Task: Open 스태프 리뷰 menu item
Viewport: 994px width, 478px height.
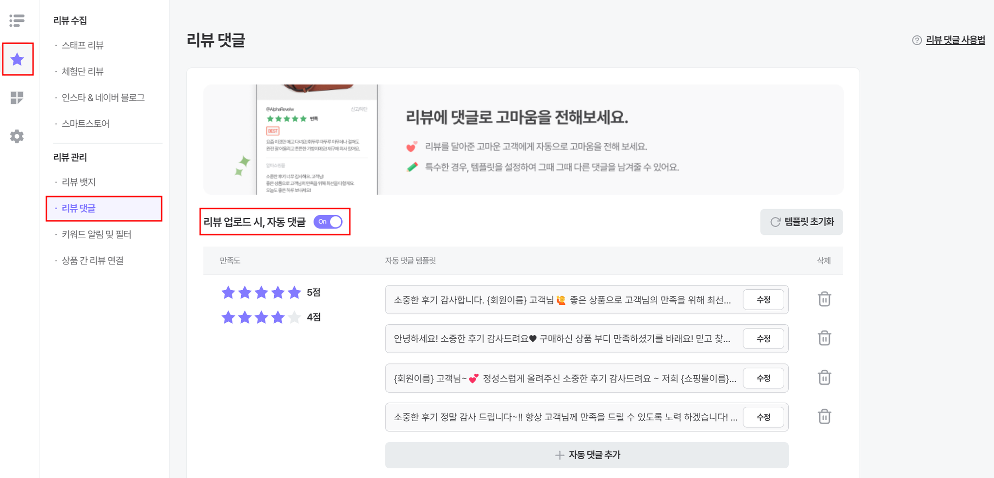Action: tap(83, 45)
